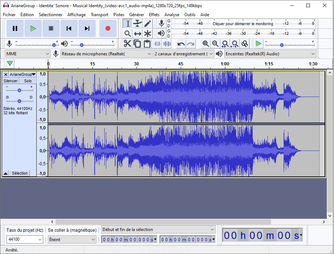334x254 pixels.
Task: Zoom out of the waveform
Action: [215, 44]
